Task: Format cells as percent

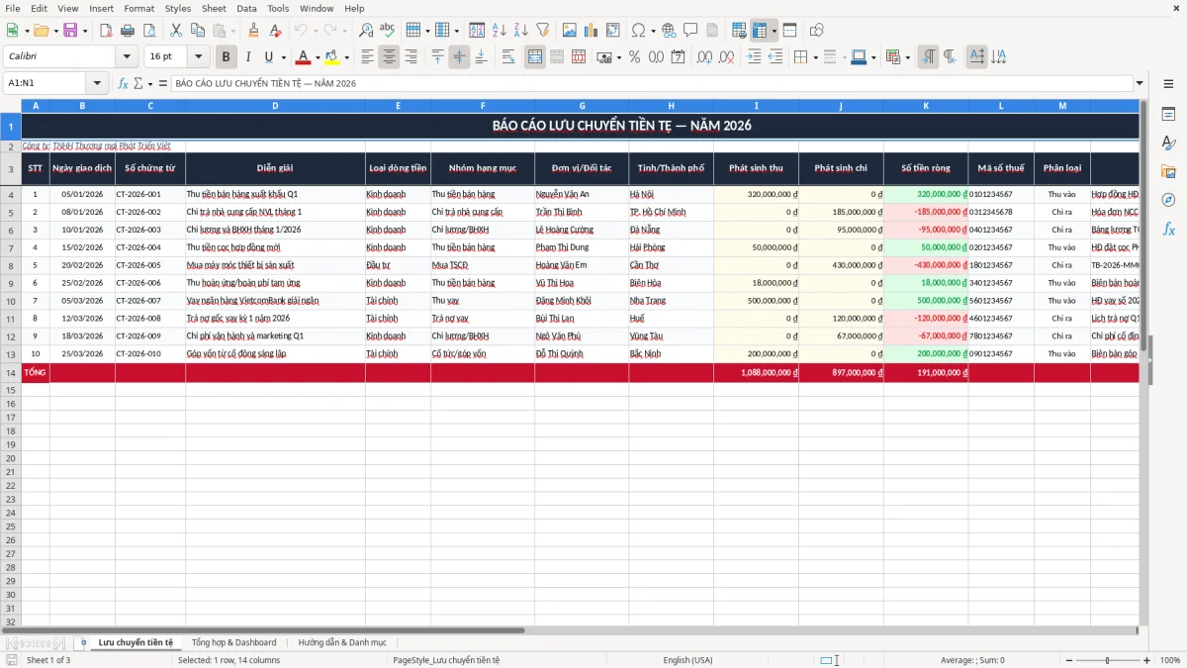Action: click(x=634, y=57)
